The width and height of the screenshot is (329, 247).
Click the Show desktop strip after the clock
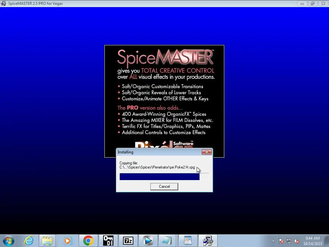point(327,241)
